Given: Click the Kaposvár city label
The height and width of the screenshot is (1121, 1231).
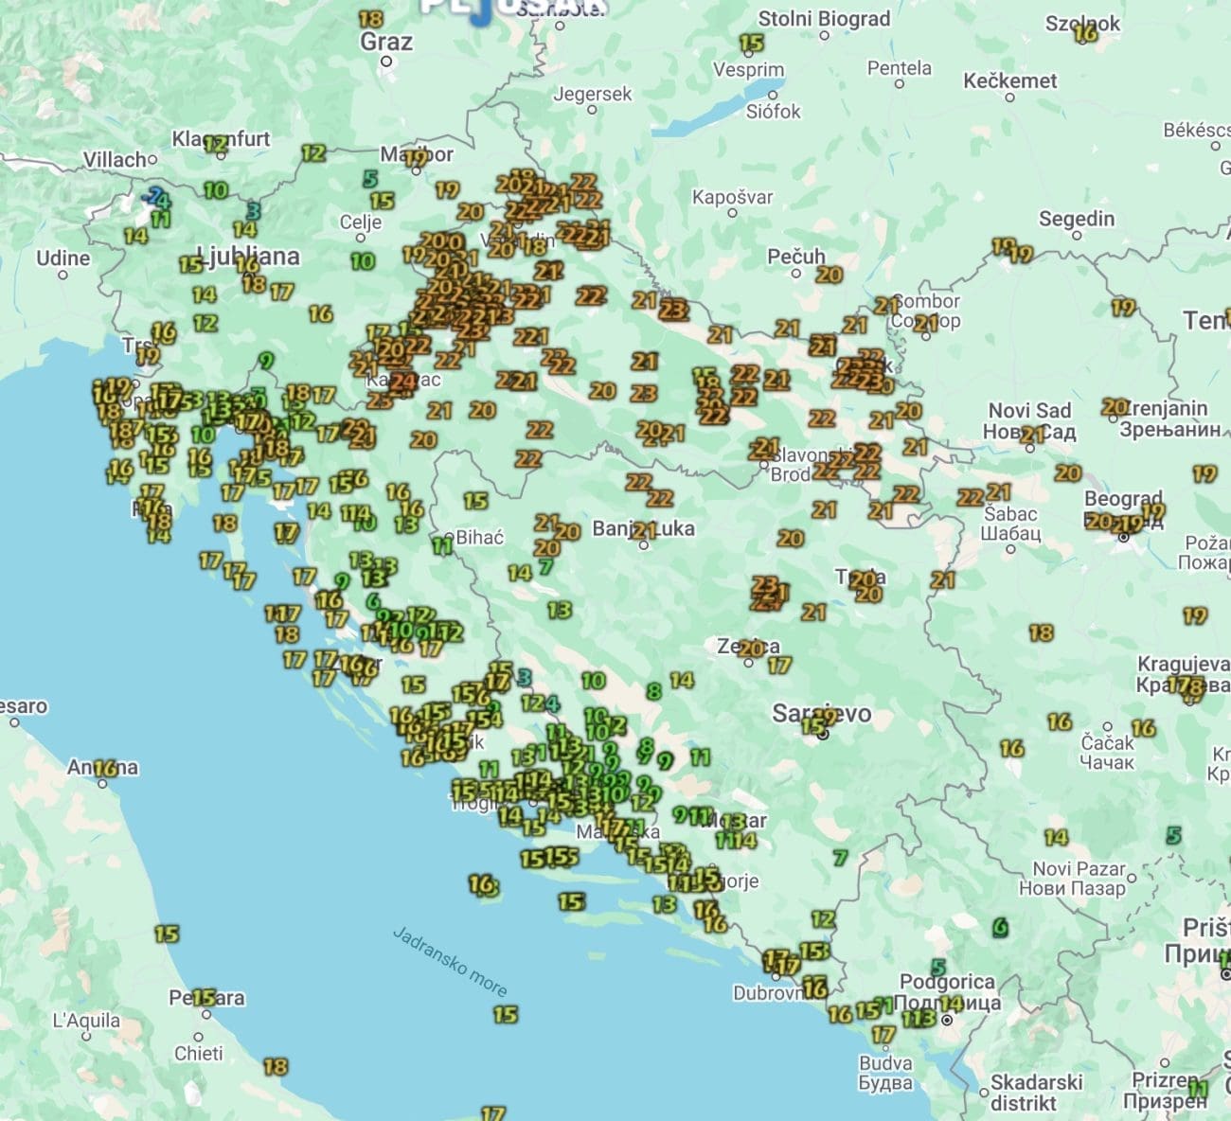Looking at the screenshot, I should click(x=732, y=197).
